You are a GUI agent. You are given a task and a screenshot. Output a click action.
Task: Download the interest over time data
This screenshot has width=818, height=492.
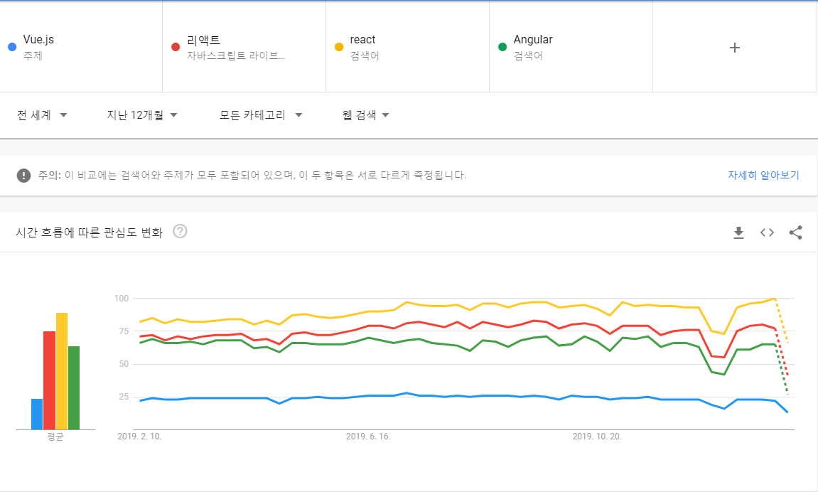point(738,232)
